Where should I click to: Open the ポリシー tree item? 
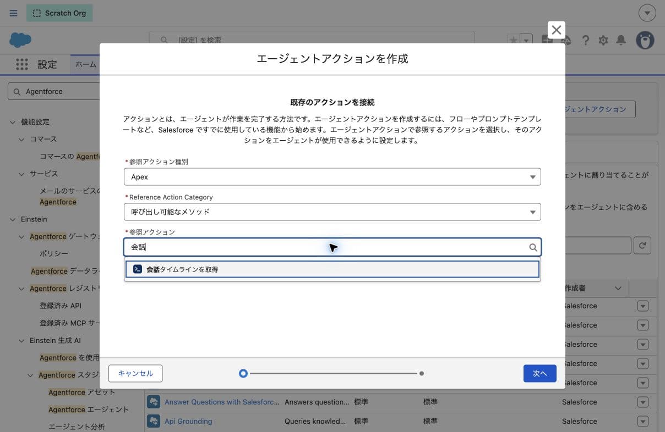click(54, 253)
